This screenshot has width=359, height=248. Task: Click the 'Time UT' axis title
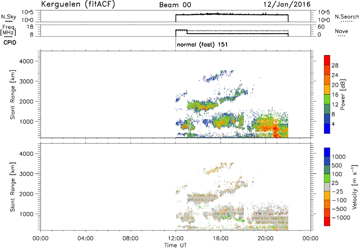click(x=175, y=245)
